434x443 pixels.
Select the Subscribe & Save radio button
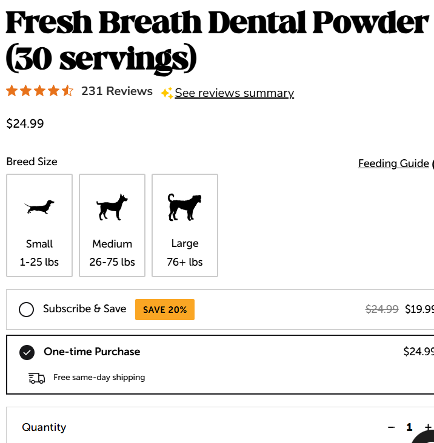(x=26, y=309)
